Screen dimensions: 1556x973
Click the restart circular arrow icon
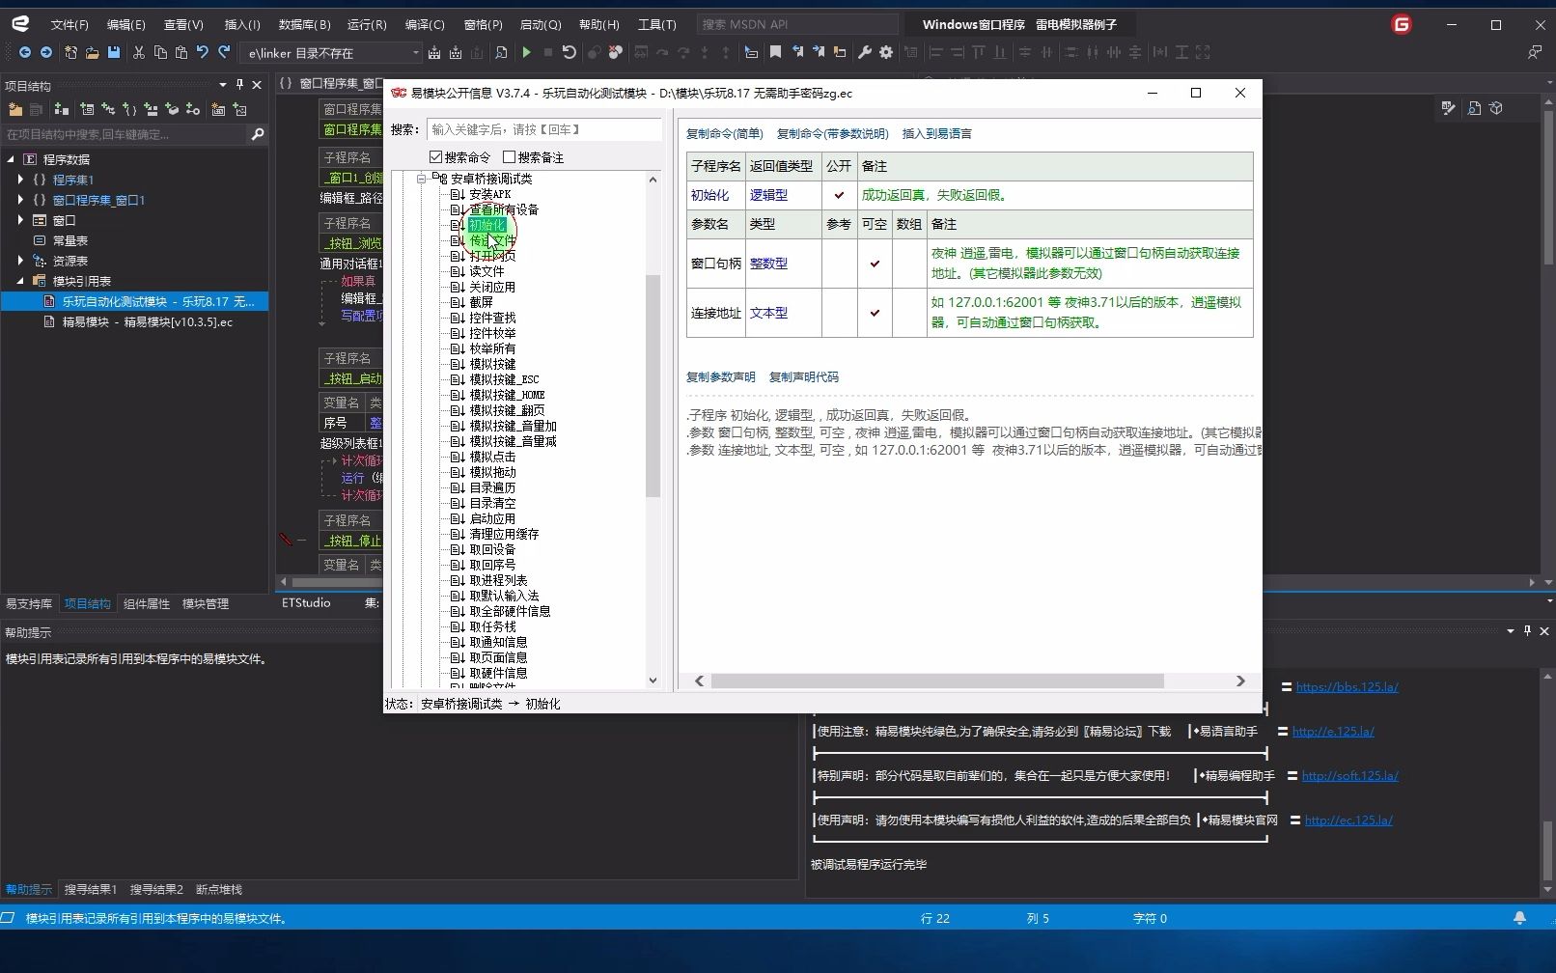(570, 52)
